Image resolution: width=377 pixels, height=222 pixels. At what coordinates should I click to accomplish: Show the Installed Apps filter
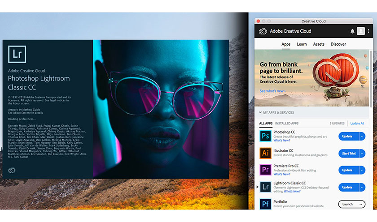pyautogui.click(x=287, y=124)
